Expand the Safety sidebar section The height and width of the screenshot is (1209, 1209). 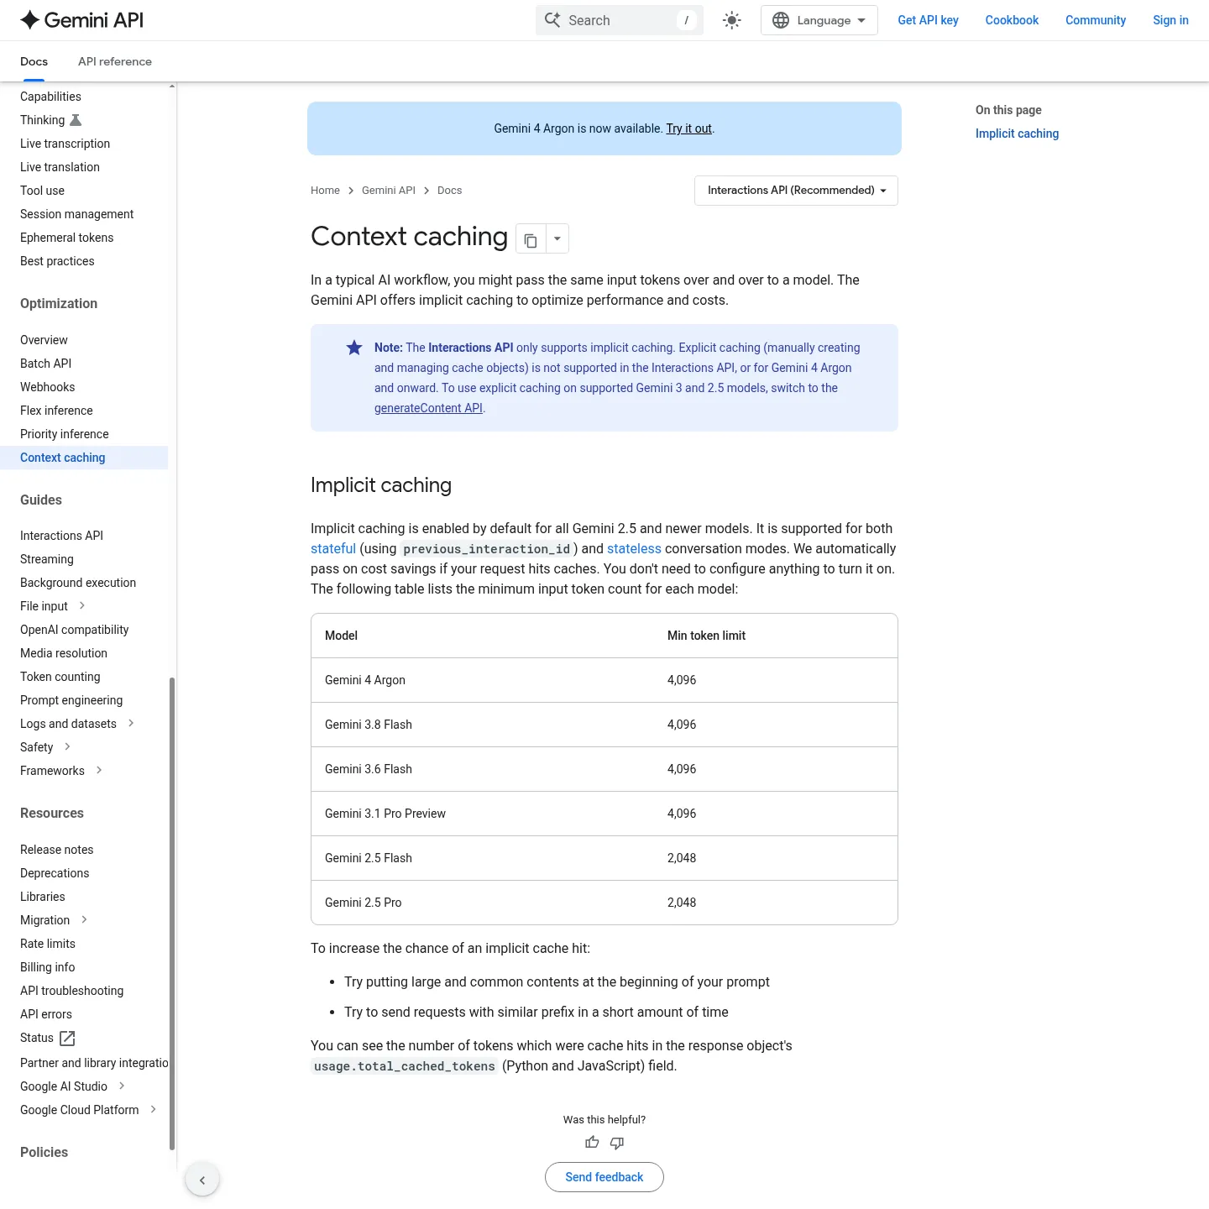[x=67, y=747]
